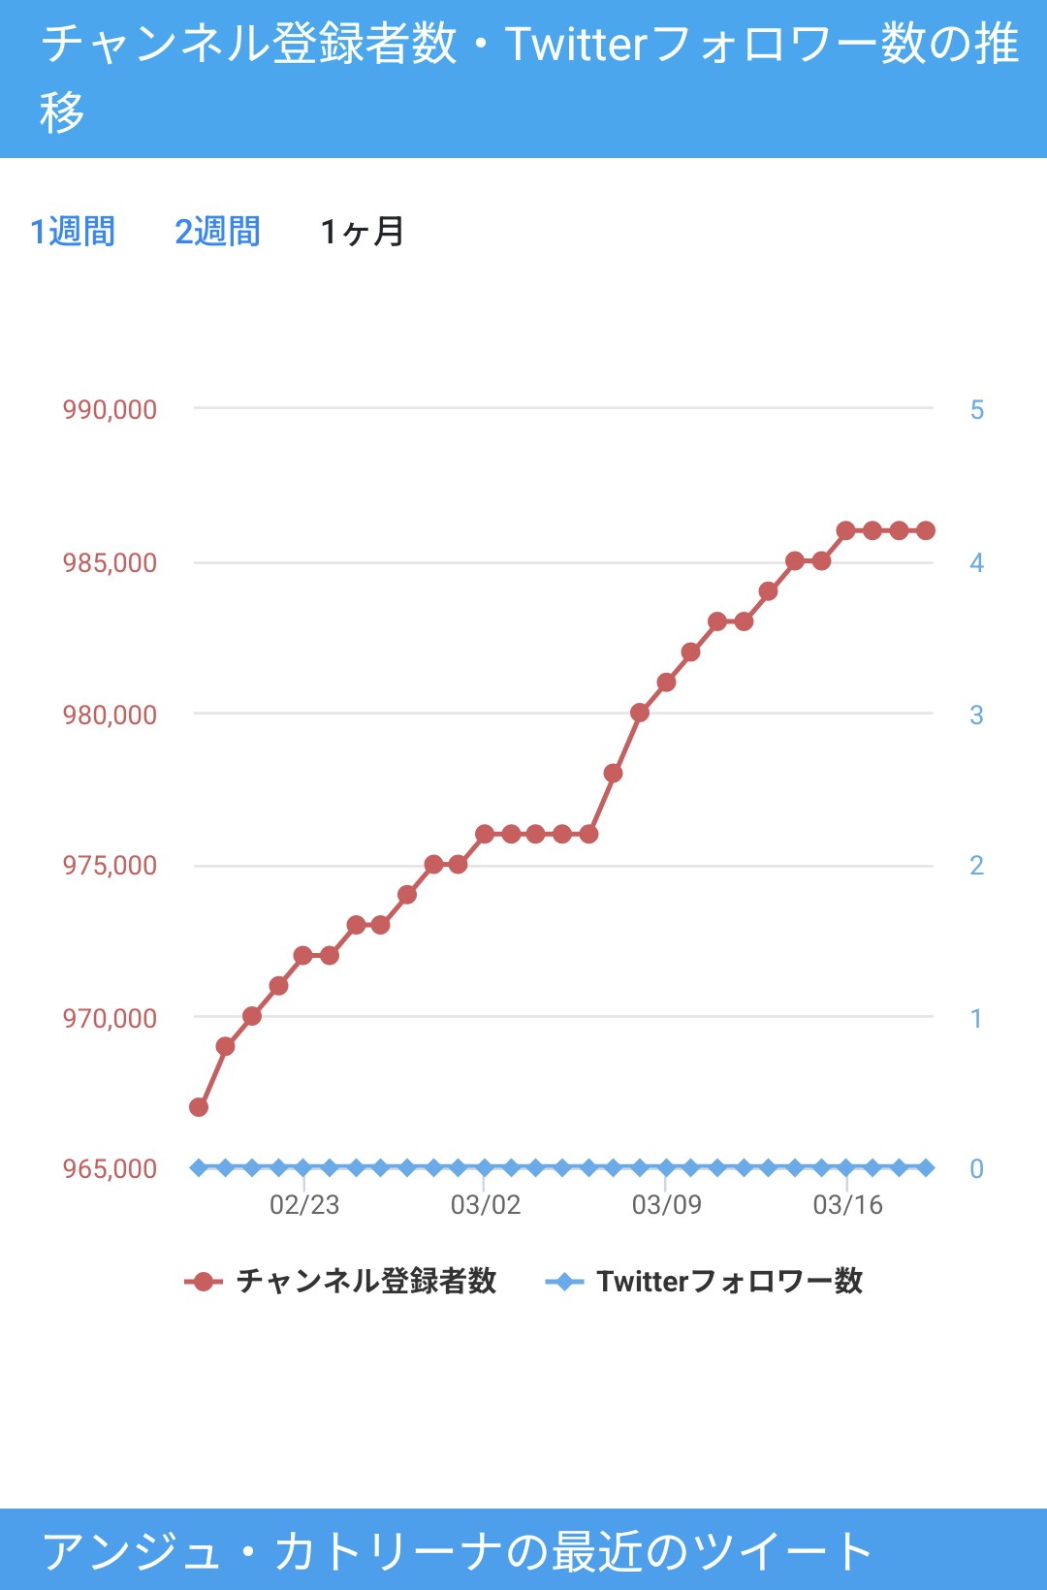Toggle the チャンネル登録者数 legend label
Screen dimensions: 1047x1590
pyautogui.click(x=366, y=1282)
